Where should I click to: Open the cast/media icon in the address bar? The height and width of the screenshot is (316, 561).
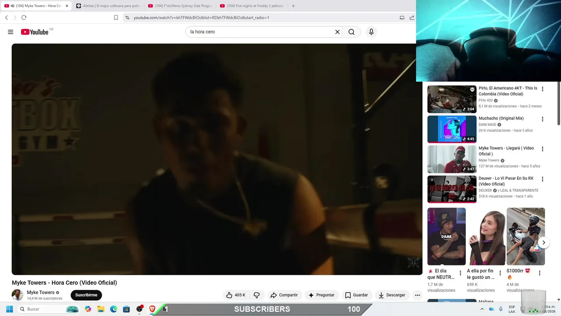402,18
